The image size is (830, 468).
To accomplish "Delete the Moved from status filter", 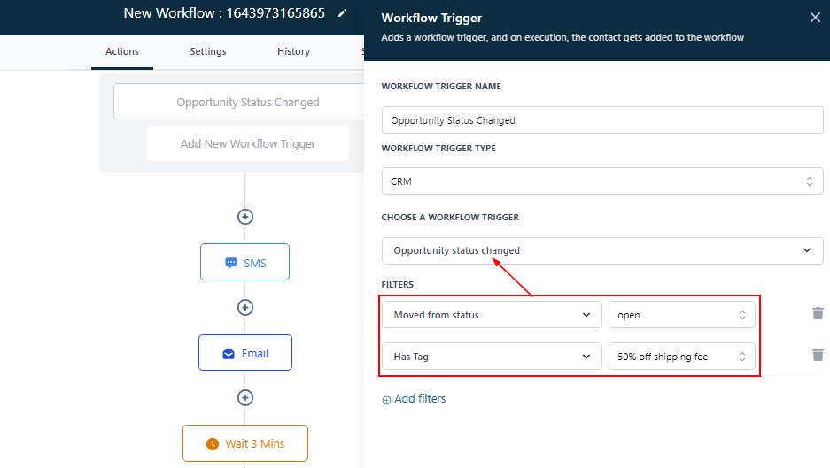I will 818,313.
